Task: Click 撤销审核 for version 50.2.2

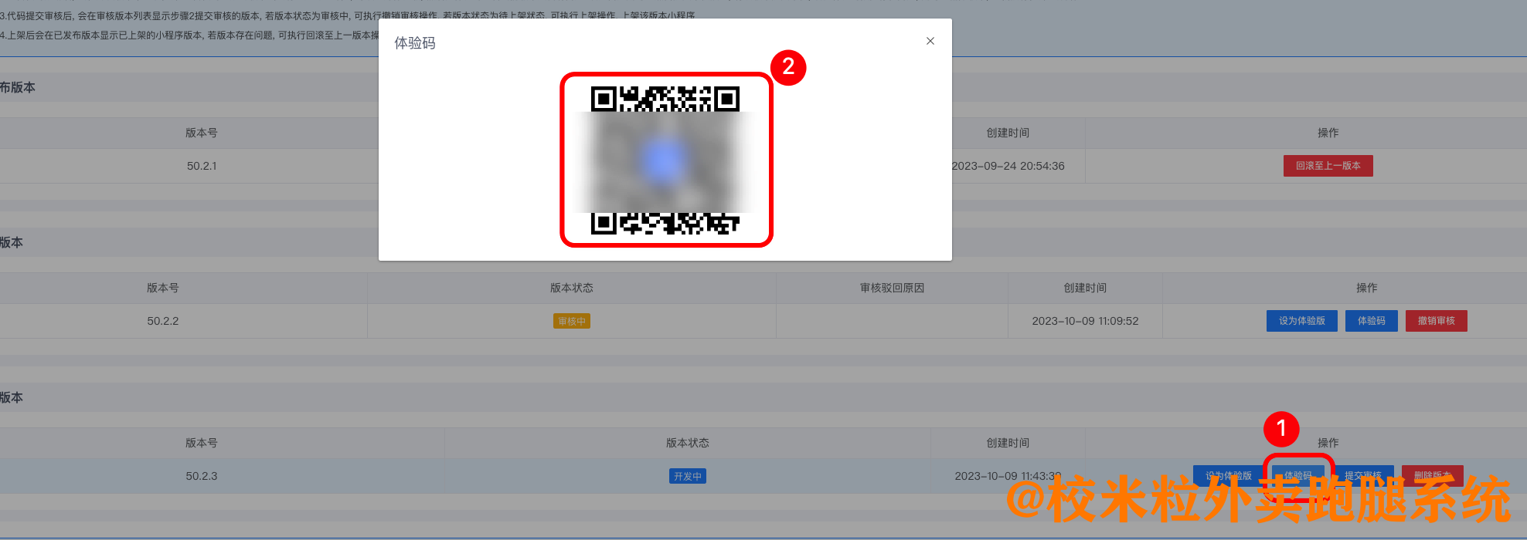Action: (x=1436, y=321)
